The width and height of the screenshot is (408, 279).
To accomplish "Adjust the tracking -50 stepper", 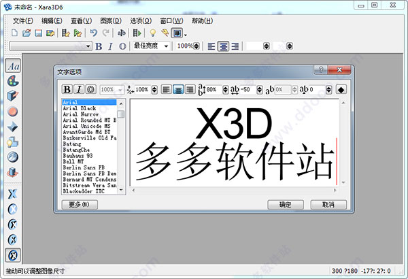I will tap(260, 90).
